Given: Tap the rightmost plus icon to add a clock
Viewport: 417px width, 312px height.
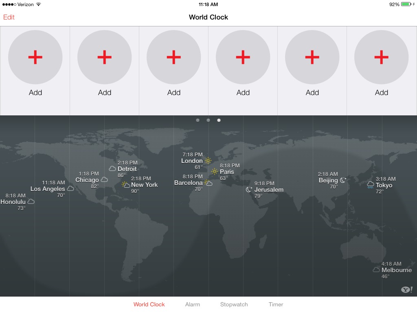Looking at the screenshot, I should coord(381,57).
